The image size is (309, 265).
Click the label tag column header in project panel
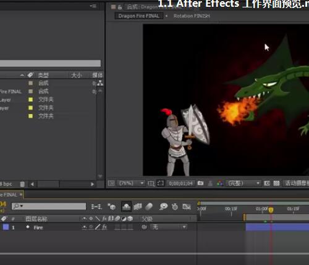pyautogui.click(x=30, y=75)
